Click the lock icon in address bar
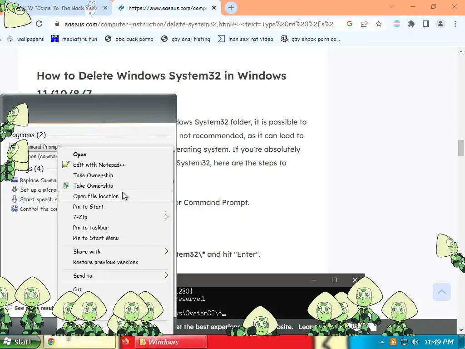The image size is (465, 349). pos(57,24)
